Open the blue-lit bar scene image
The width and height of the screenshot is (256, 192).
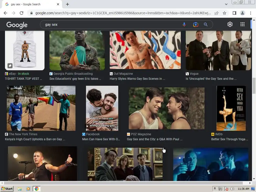[x=211, y=164]
